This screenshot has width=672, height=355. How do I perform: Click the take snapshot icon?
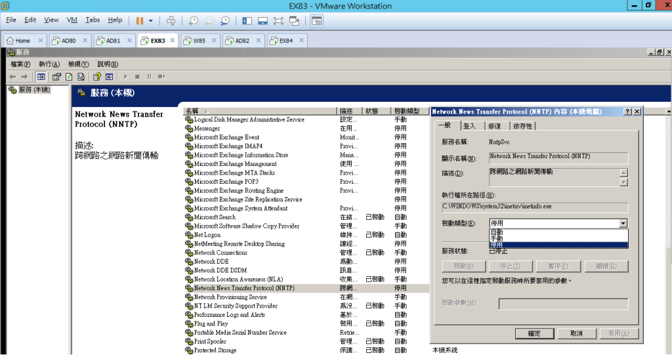pos(193,20)
